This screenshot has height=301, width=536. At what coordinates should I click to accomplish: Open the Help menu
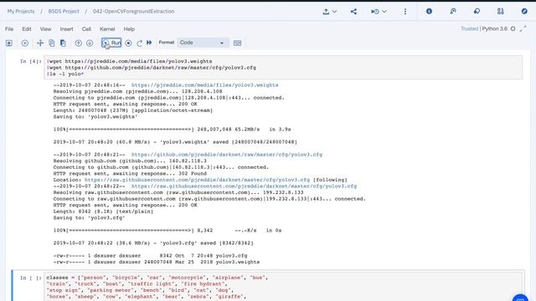click(129, 29)
